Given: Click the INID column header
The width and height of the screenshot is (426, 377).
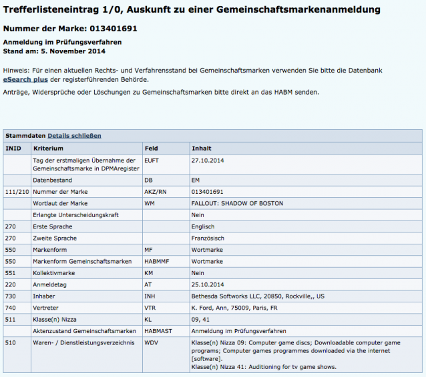Looking at the screenshot, I should point(17,149).
